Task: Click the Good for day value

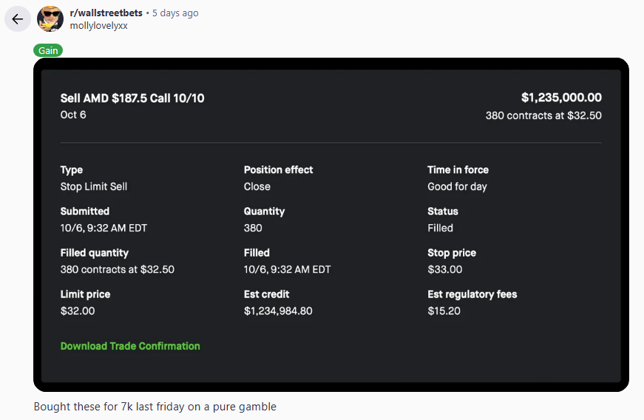Action: (x=457, y=186)
